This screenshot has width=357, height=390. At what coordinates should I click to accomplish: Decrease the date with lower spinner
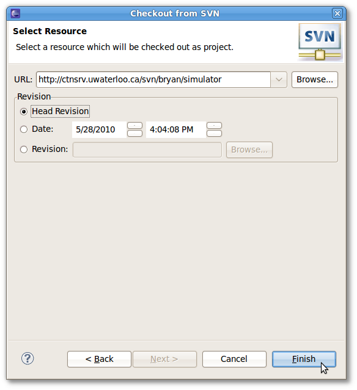pyautogui.click(x=134, y=133)
